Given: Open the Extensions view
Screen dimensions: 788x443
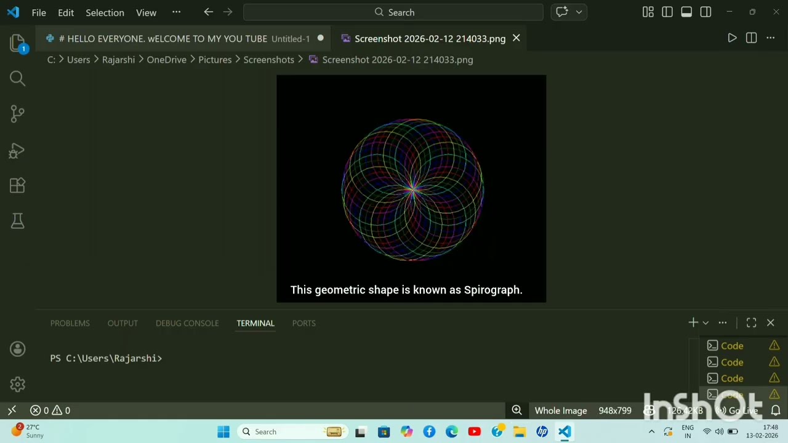Looking at the screenshot, I should [17, 185].
